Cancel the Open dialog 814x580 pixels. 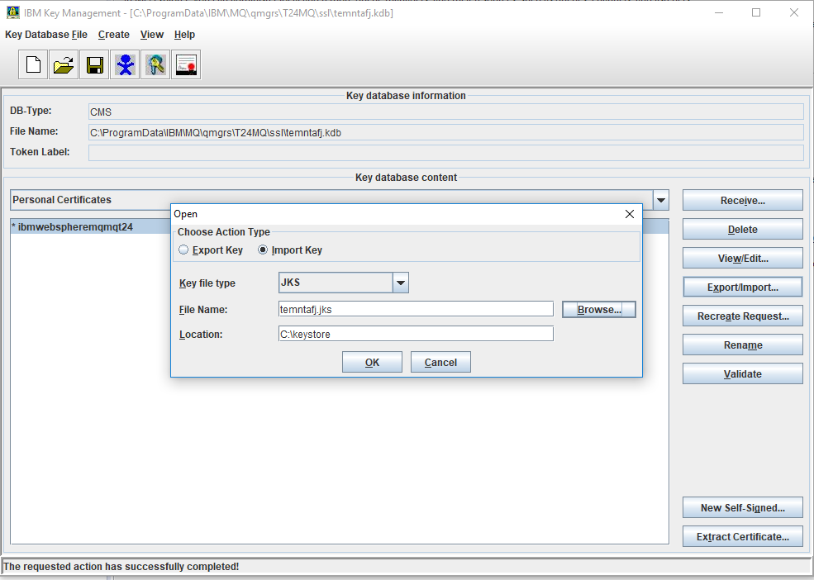tap(440, 362)
